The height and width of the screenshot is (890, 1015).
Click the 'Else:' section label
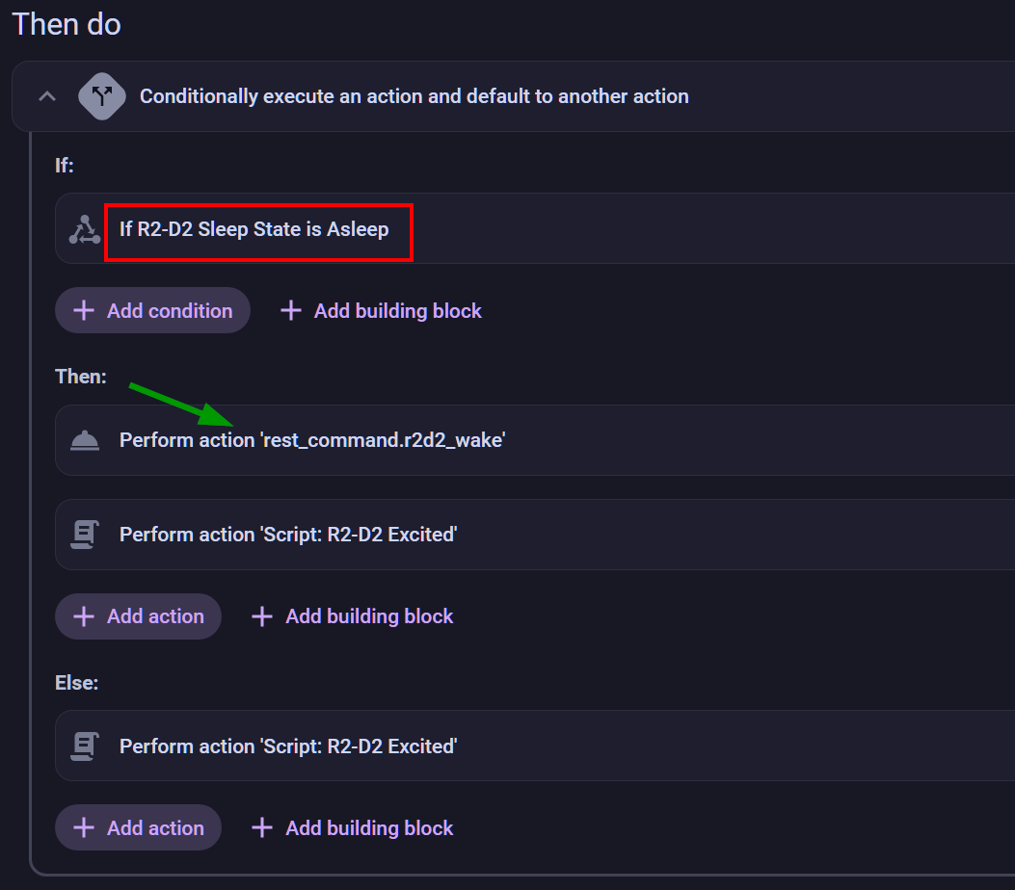(77, 683)
